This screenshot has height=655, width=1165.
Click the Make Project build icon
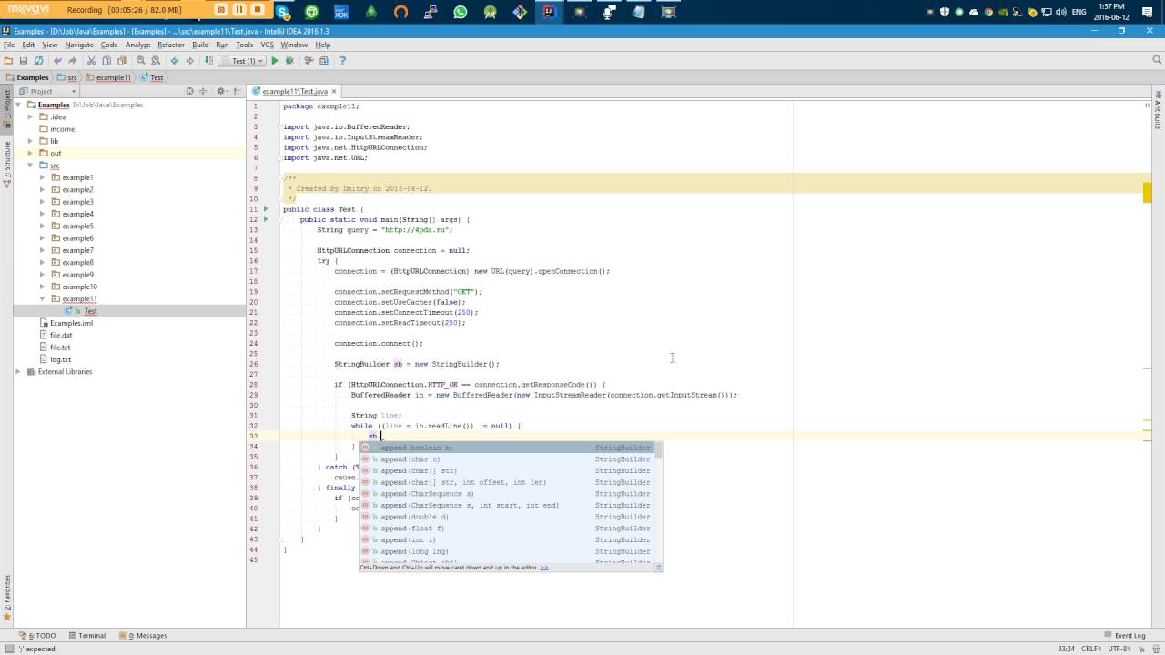208,61
